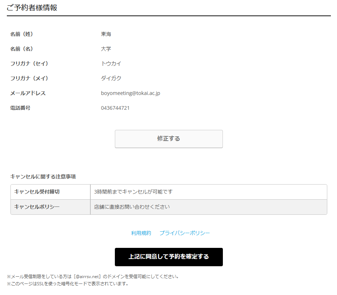337x295 pixels.
Task: Click the SSL encryption notice text
Action: click(x=67, y=283)
